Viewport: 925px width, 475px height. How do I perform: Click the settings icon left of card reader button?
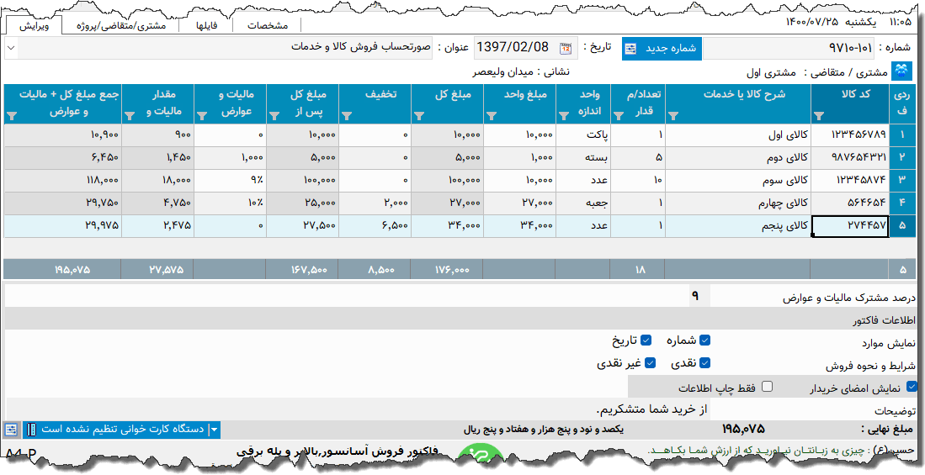pos(11,430)
